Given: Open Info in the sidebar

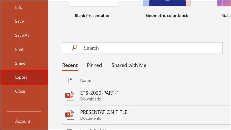Looking at the screenshot, I should point(19,7).
